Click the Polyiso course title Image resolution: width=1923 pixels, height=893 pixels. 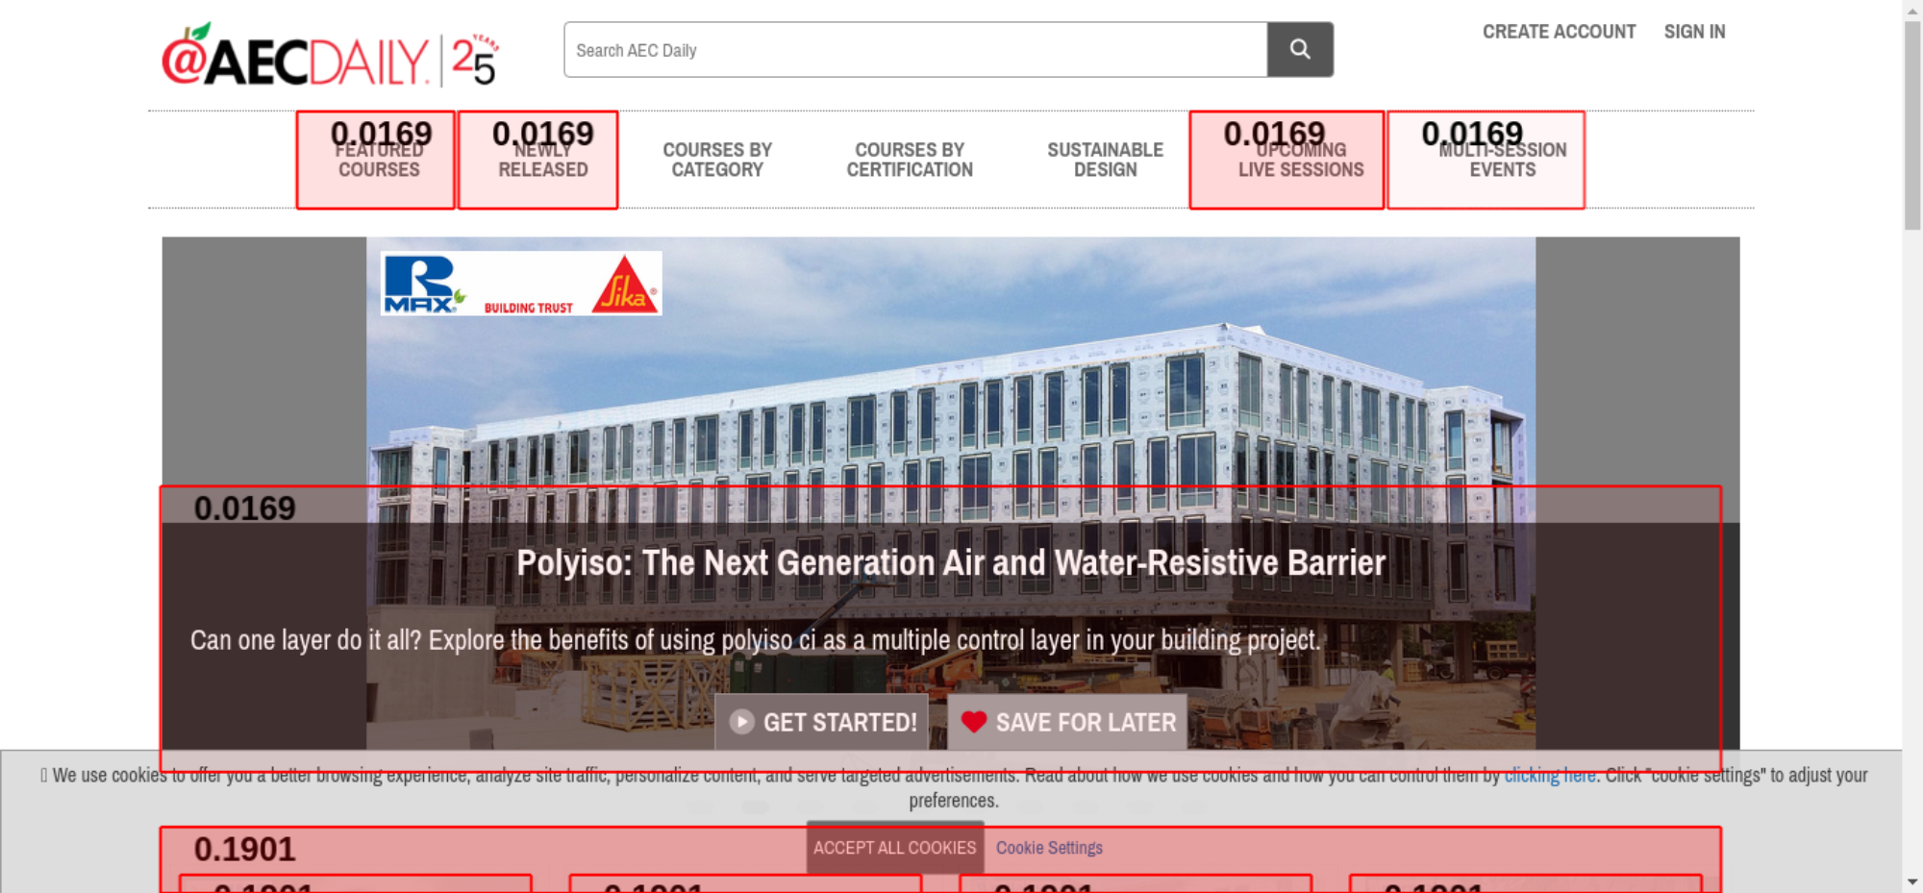pyautogui.click(x=951, y=562)
